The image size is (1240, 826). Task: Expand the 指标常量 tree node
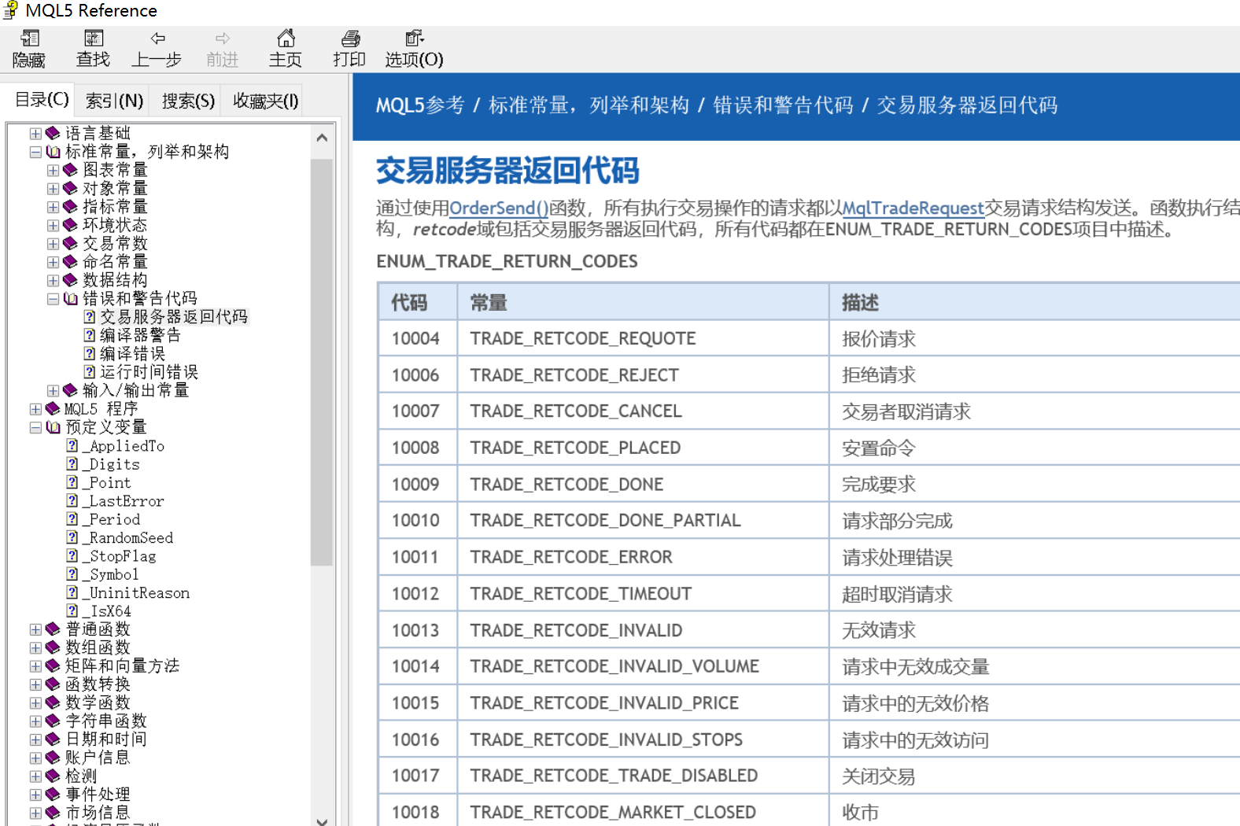click(53, 207)
